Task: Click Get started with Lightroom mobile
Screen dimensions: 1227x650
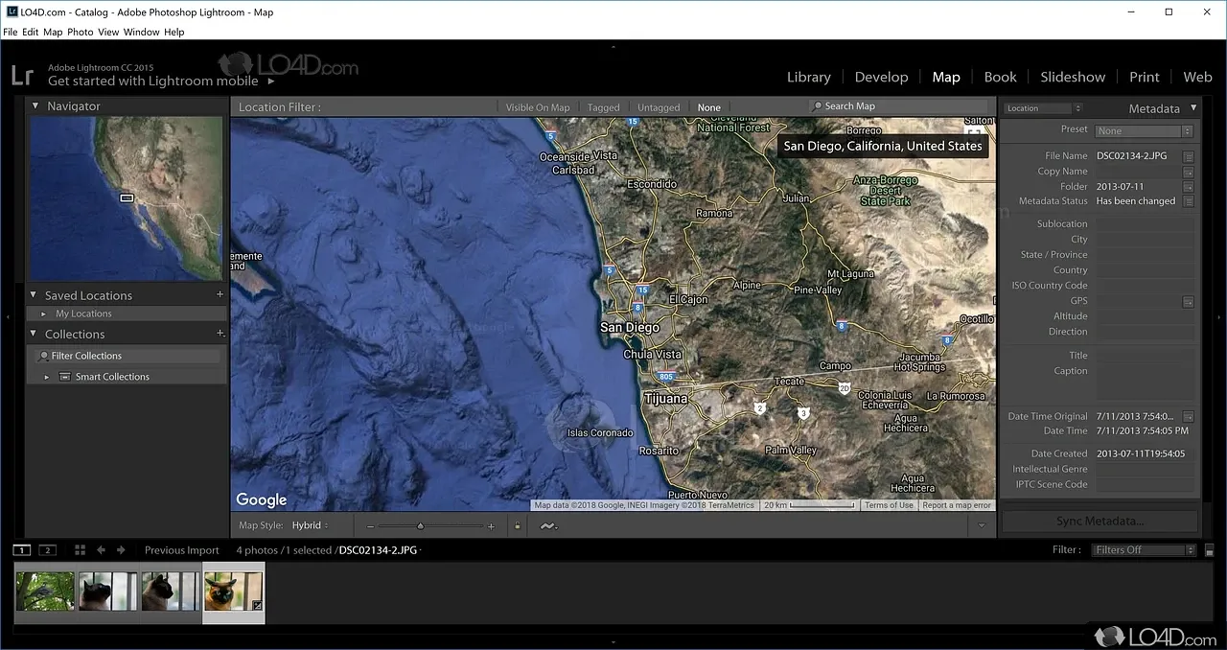Action: coord(153,81)
